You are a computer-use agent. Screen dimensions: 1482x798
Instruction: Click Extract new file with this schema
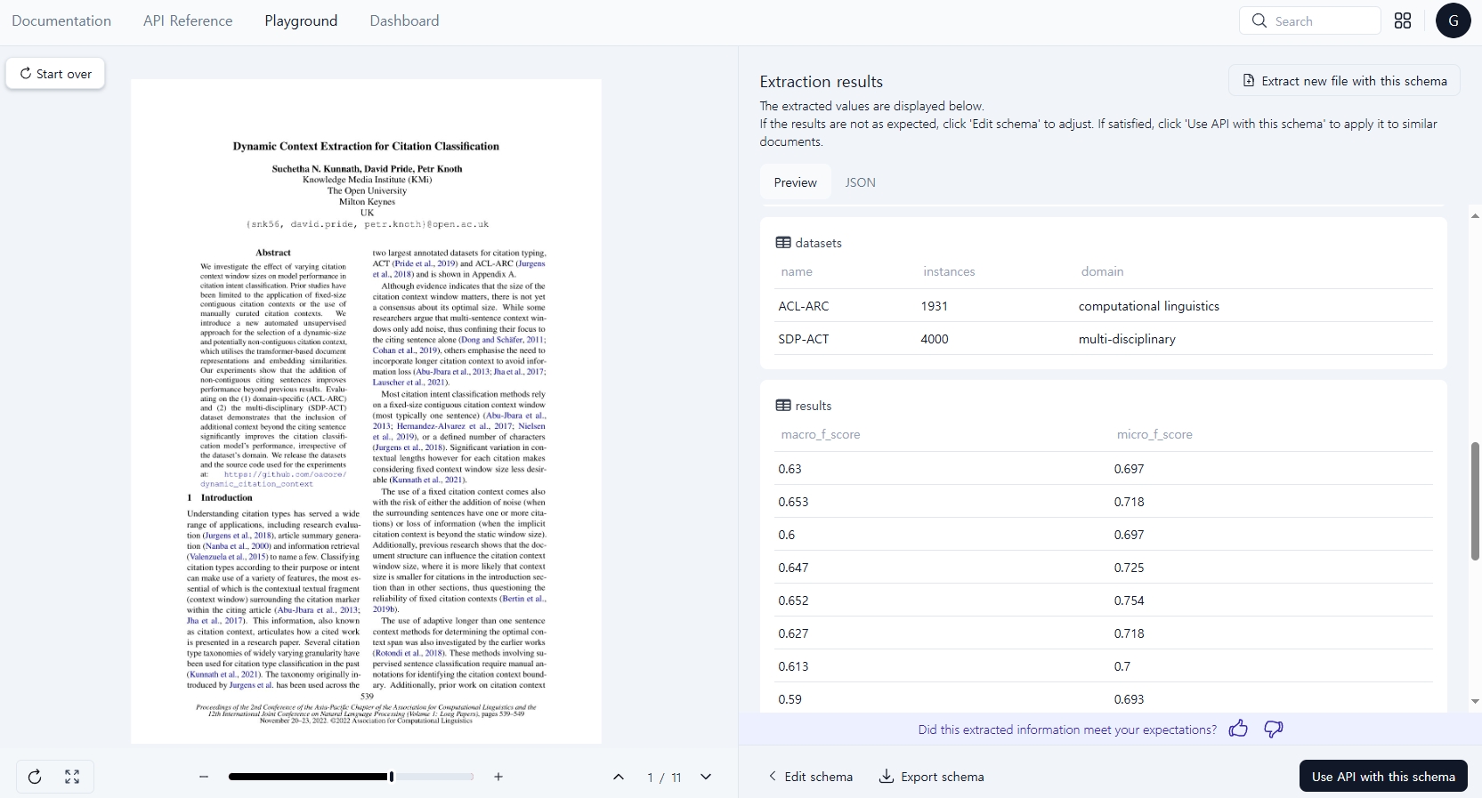(x=1344, y=81)
